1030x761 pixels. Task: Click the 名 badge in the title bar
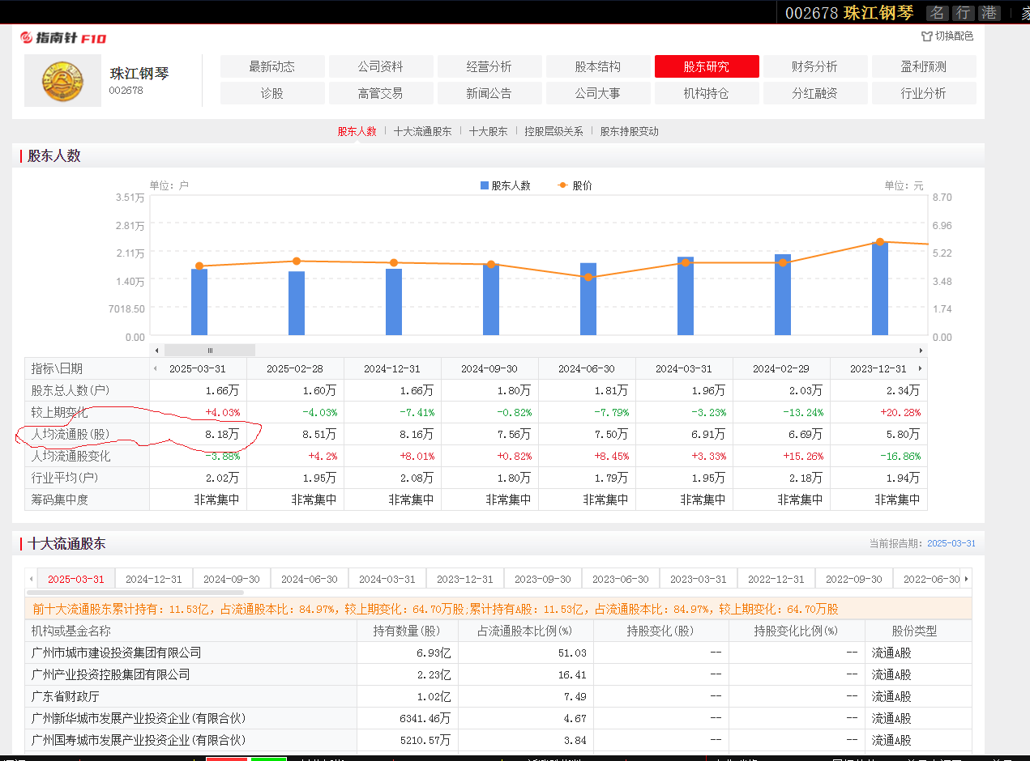938,13
